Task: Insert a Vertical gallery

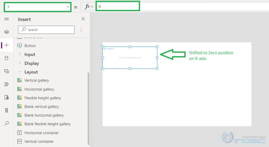Action: (x=36, y=80)
